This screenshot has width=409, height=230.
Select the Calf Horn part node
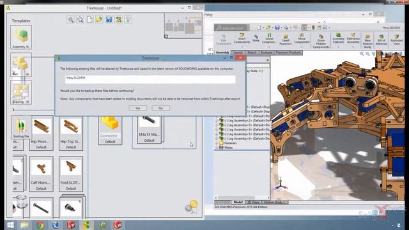tap(41, 174)
